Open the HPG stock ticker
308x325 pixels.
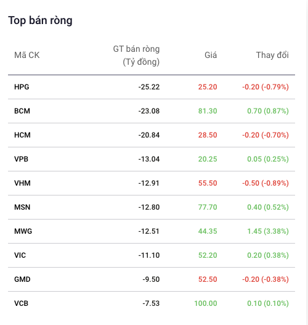(22, 87)
